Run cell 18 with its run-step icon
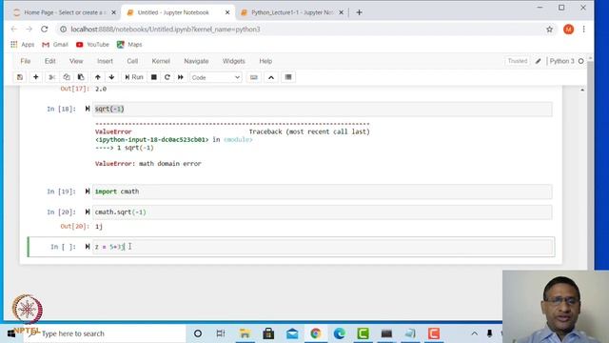Viewport: 609px width, 343px height. [x=88, y=109]
